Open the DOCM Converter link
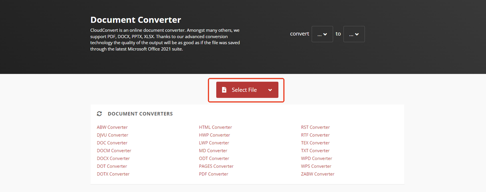The image size is (486, 192). [114, 151]
